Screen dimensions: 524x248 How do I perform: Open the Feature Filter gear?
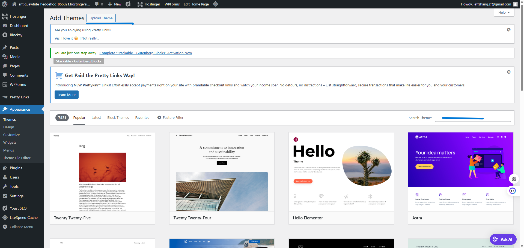pyautogui.click(x=170, y=118)
